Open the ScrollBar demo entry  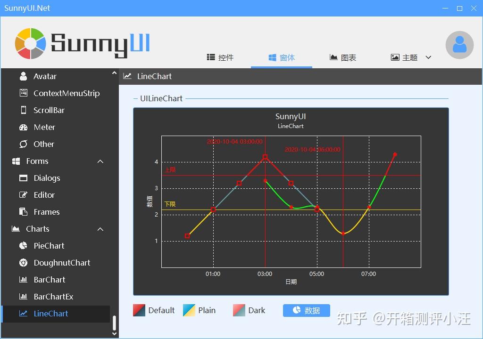(49, 110)
